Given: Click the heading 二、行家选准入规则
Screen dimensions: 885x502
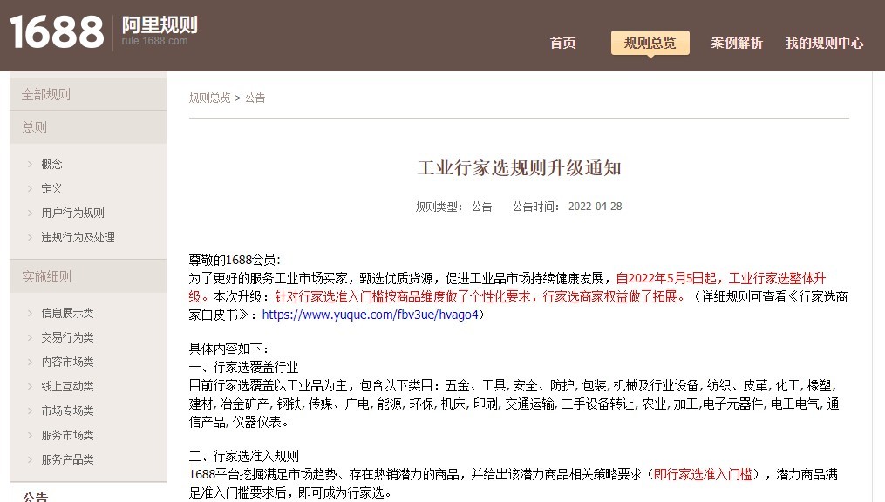Looking at the screenshot, I should pyautogui.click(x=243, y=456).
